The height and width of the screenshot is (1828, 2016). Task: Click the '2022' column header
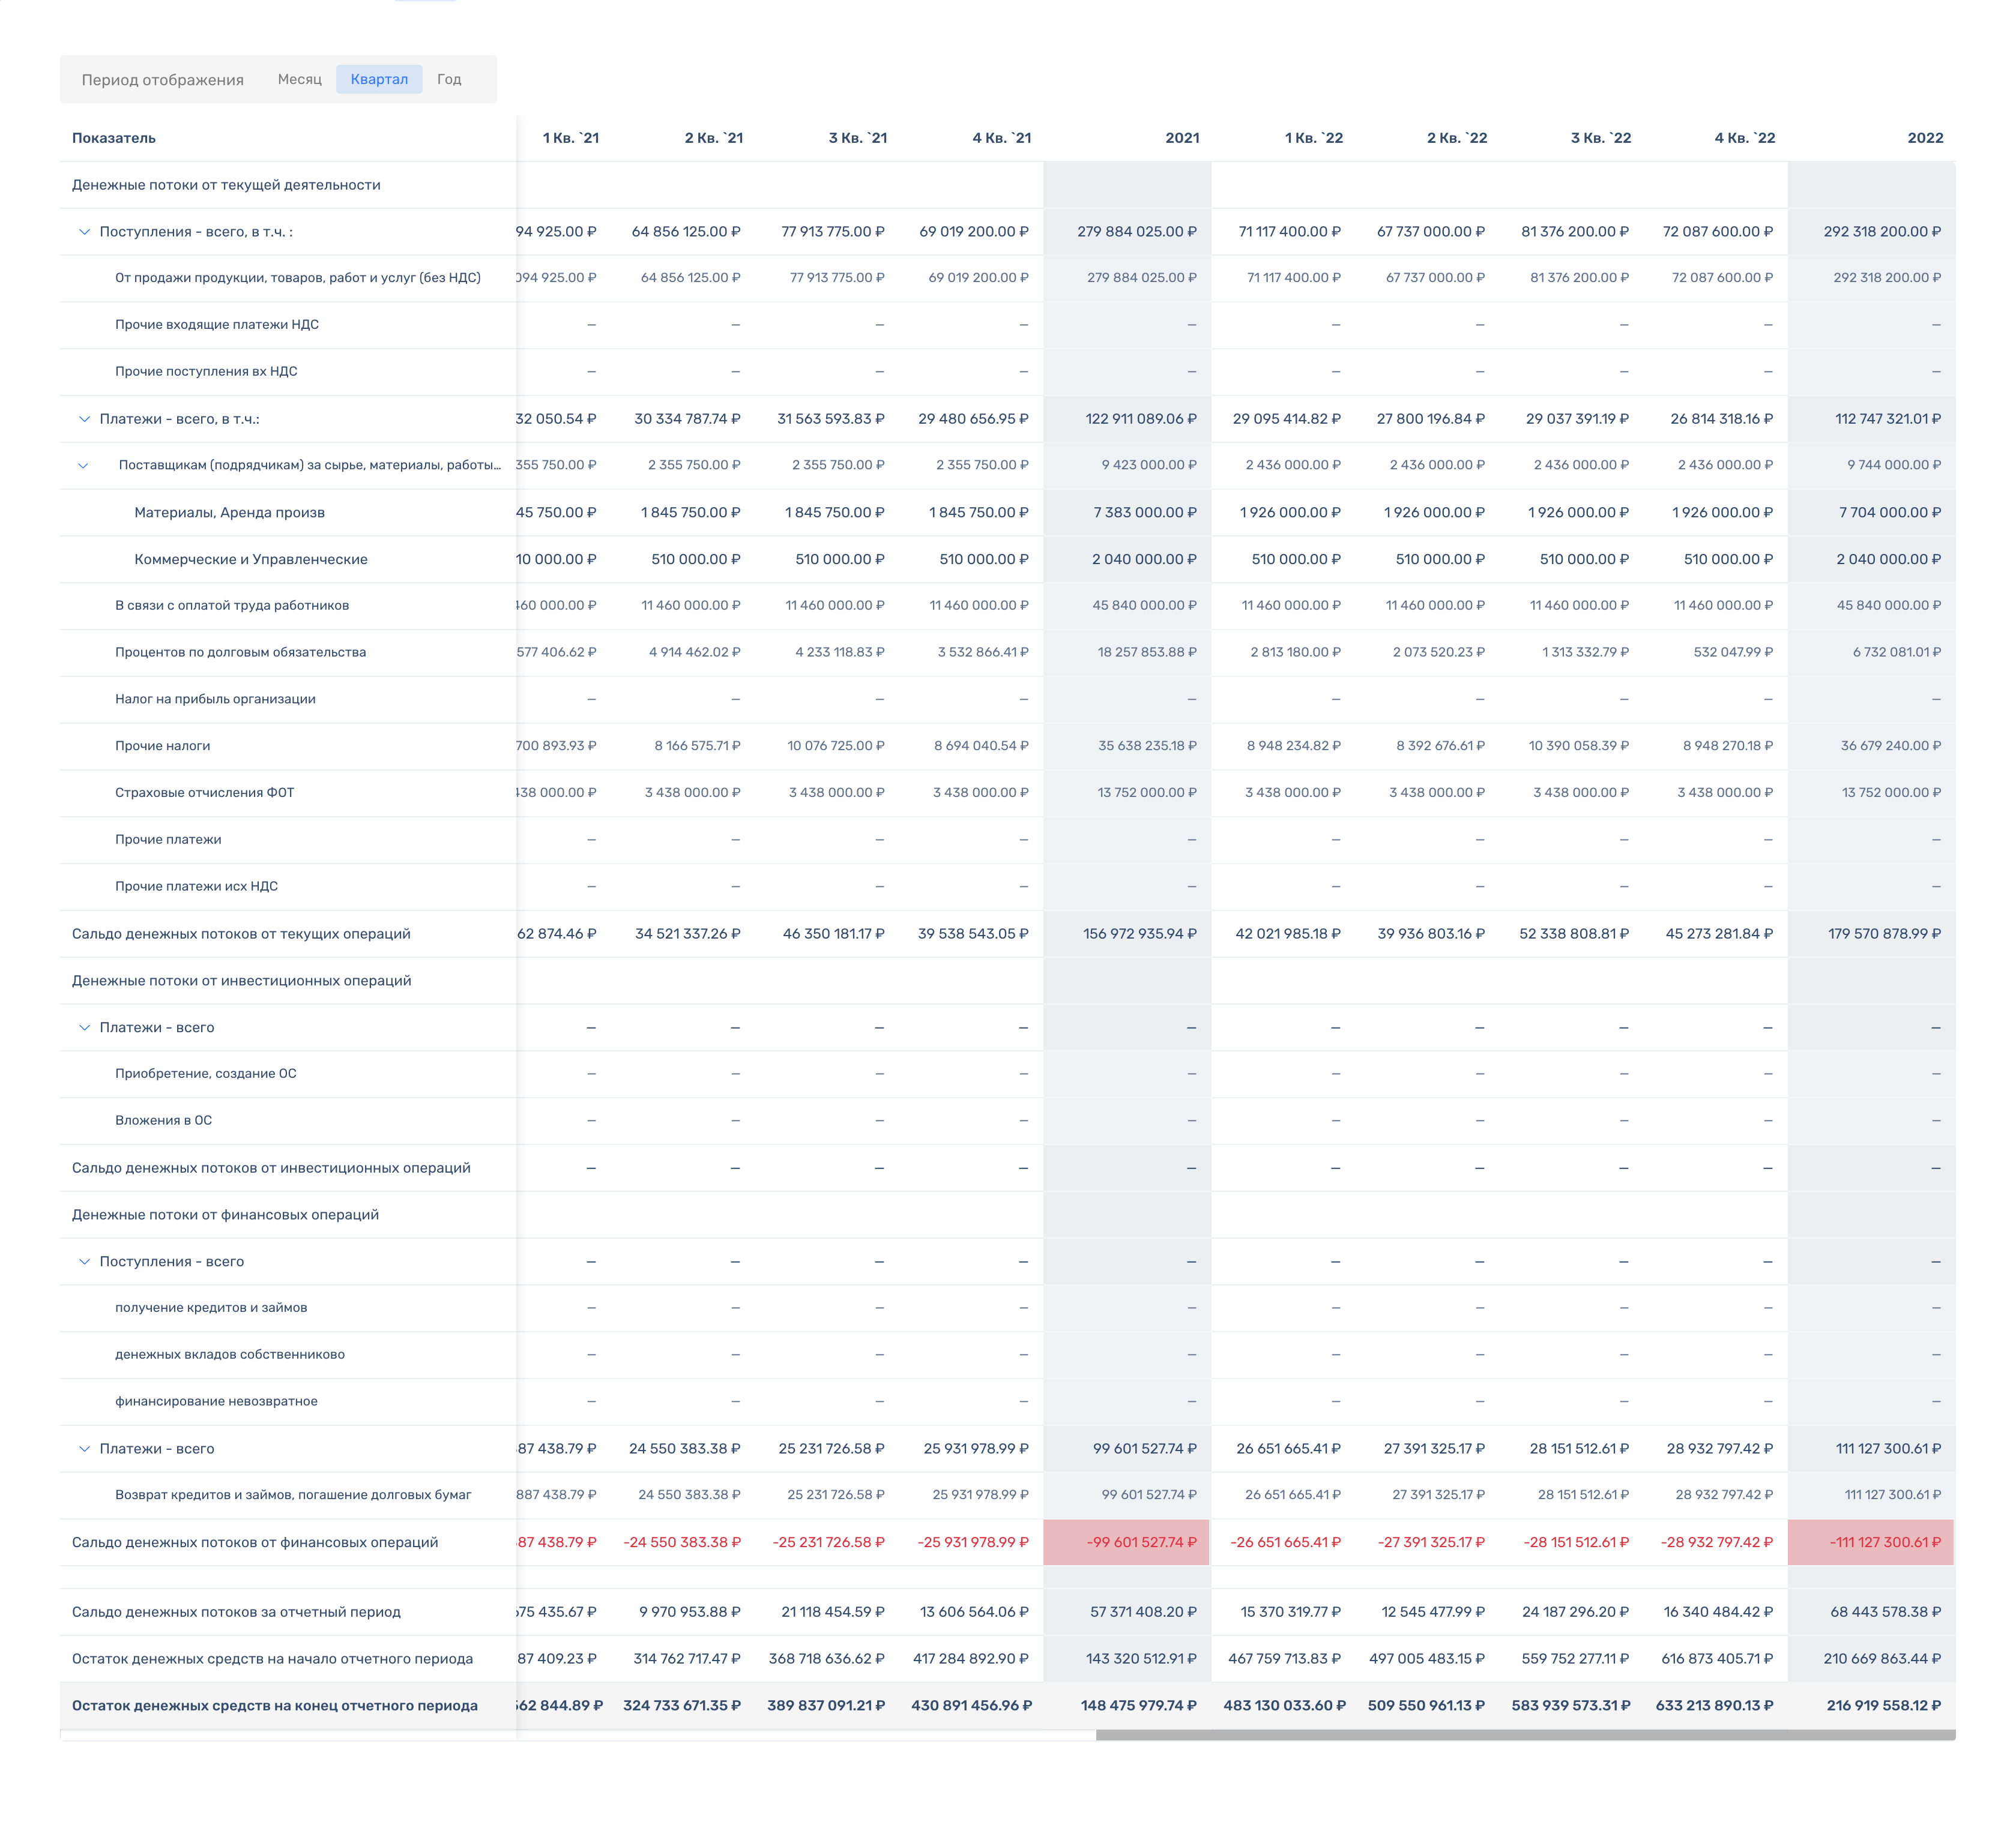(x=1924, y=138)
